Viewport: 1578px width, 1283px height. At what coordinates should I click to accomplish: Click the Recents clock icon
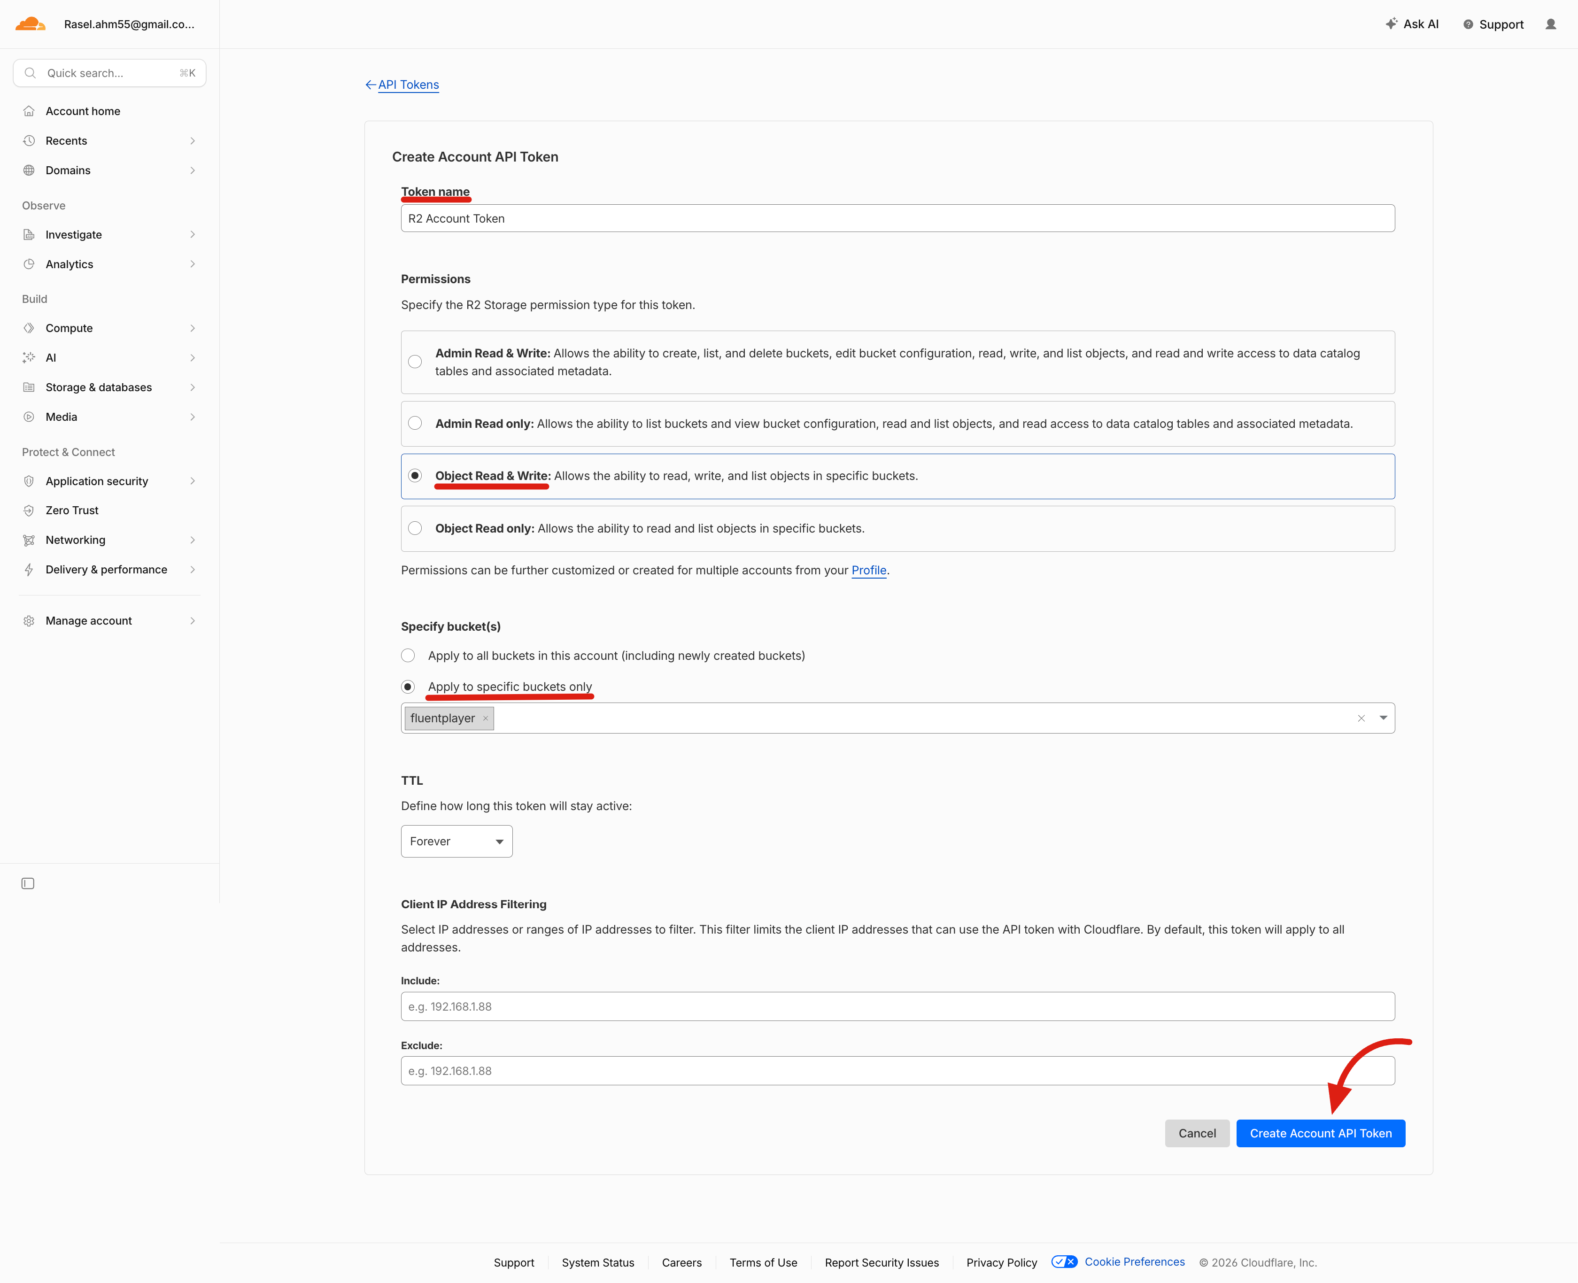point(29,140)
